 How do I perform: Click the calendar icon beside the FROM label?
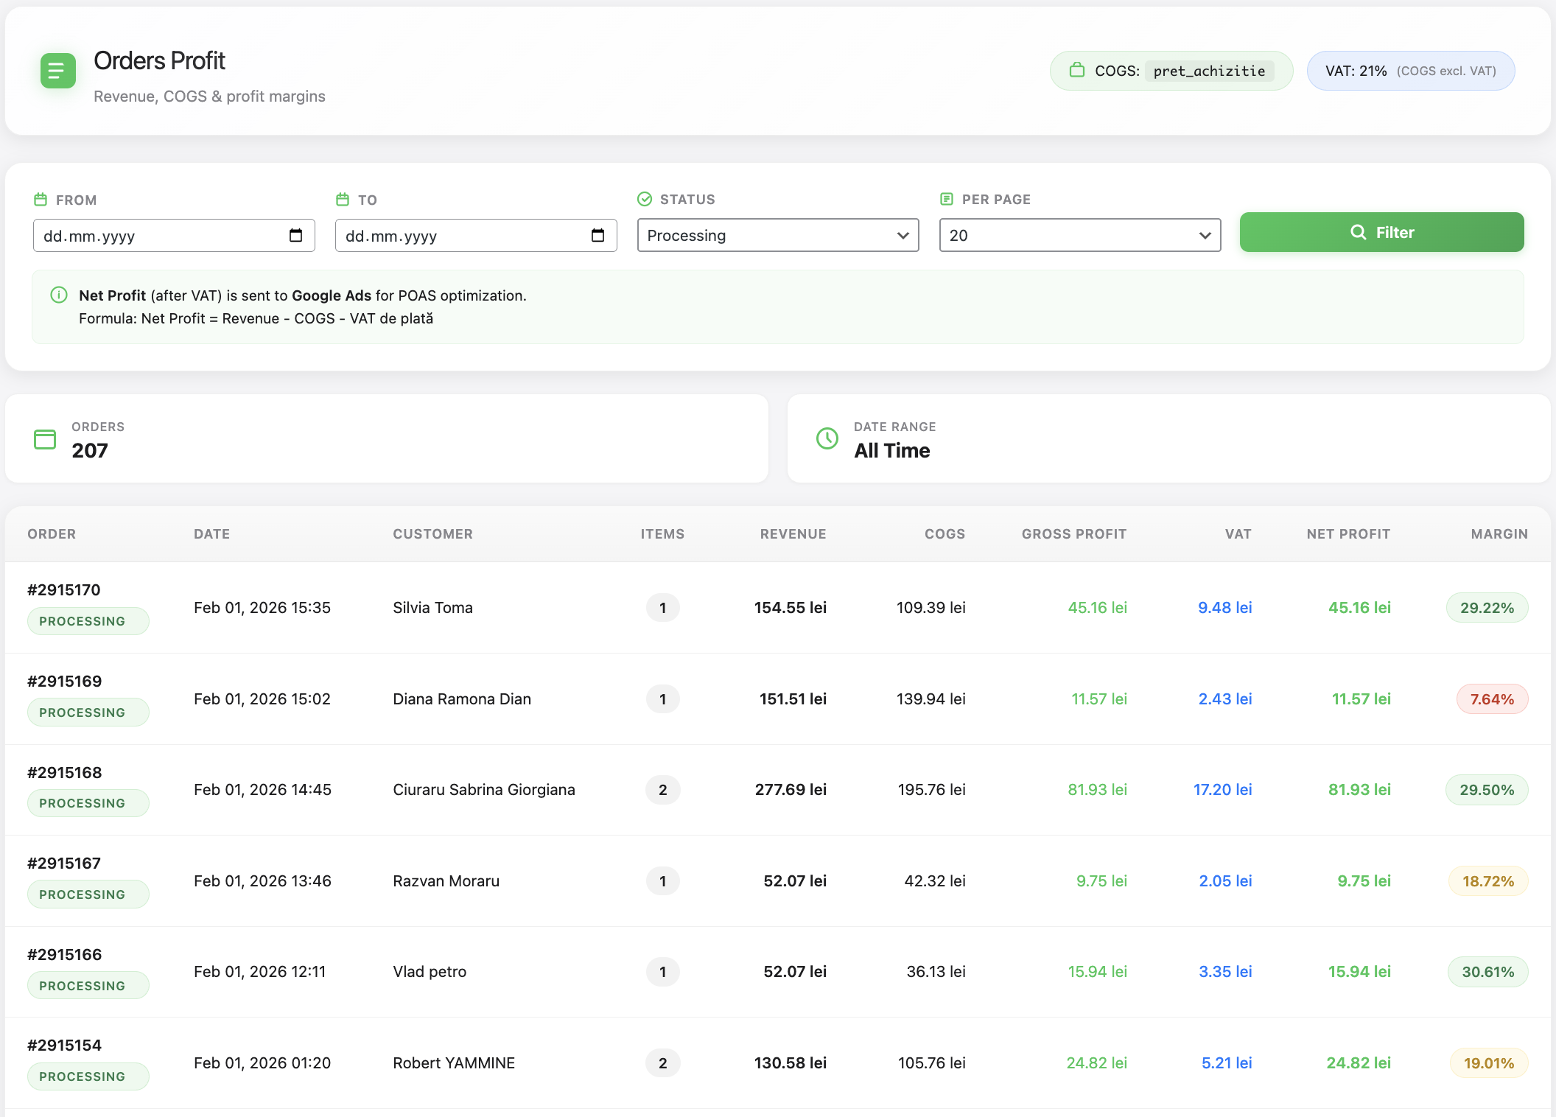point(41,198)
